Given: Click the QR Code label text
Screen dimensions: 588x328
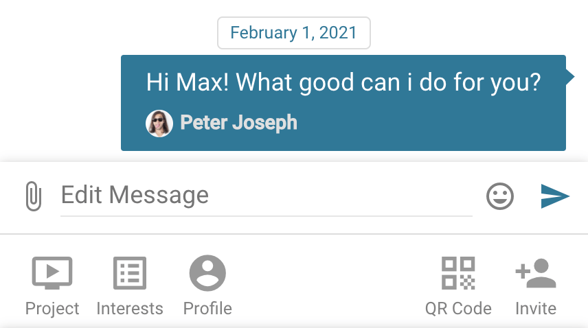Looking at the screenshot, I should point(458,309).
